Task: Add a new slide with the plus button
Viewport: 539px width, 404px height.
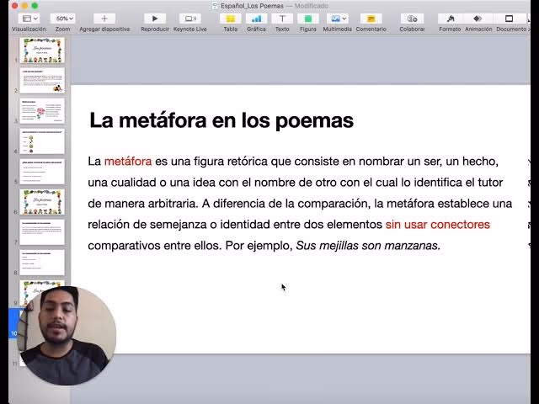Action: click(104, 19)
